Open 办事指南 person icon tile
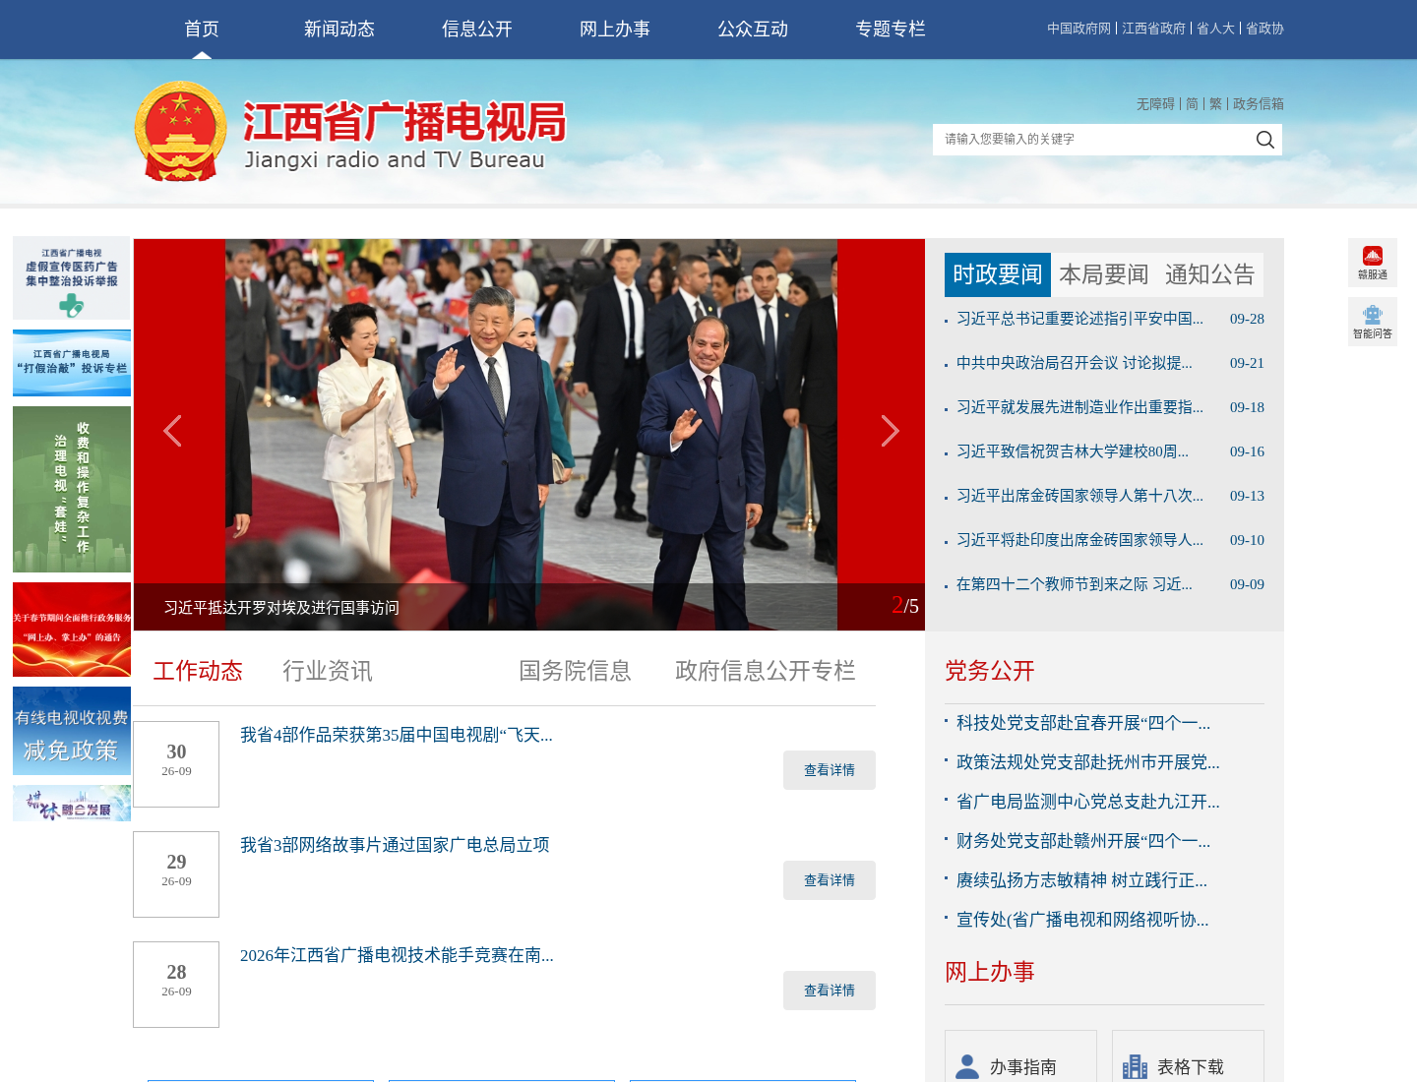 click(x=1020, y=1056)
